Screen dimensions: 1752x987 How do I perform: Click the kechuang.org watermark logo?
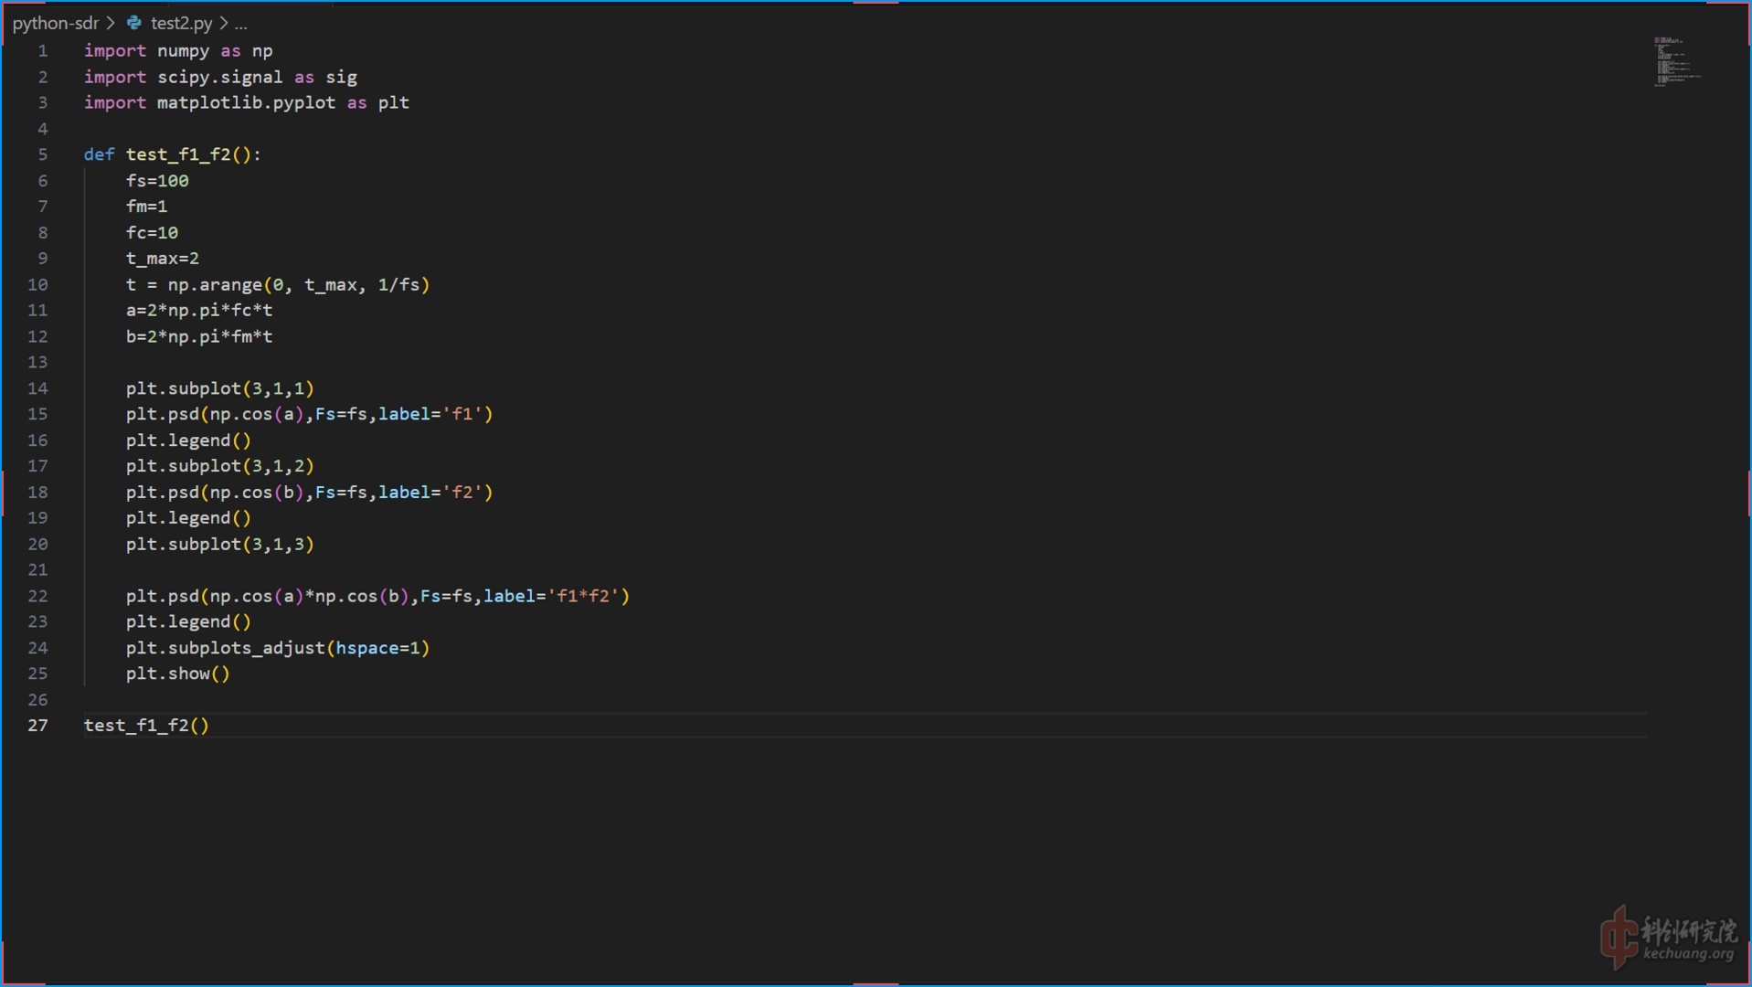[1620, 937]
